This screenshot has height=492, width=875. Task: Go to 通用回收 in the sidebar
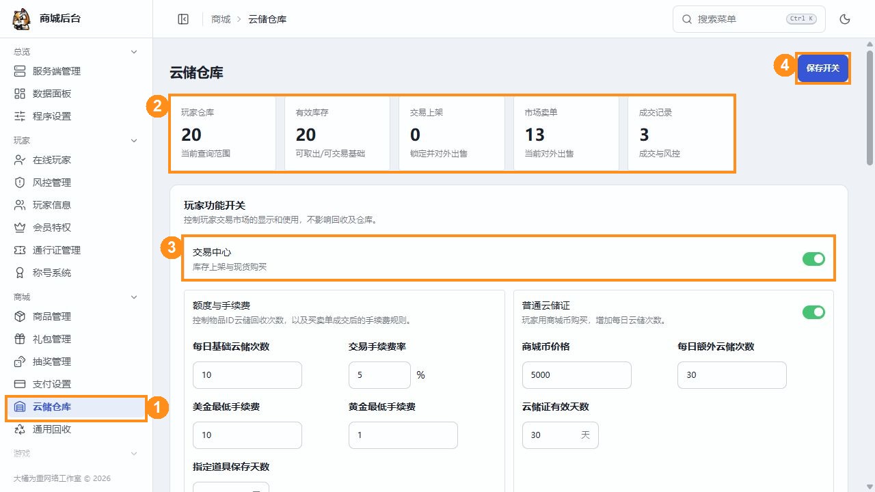tap(76, 430)
